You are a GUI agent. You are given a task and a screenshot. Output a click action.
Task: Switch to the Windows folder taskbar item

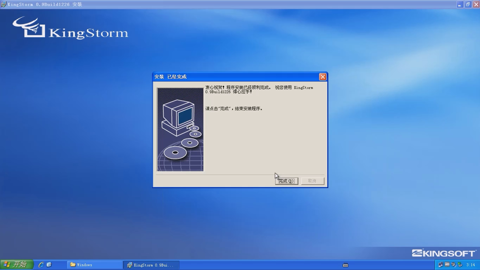pyautogui.click(x=95, y=265)
